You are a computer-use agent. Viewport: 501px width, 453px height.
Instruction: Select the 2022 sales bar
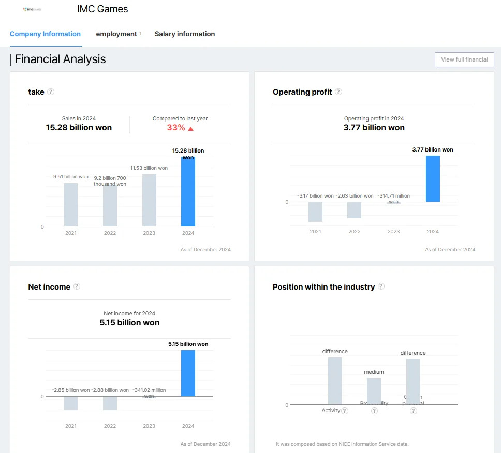110,206
